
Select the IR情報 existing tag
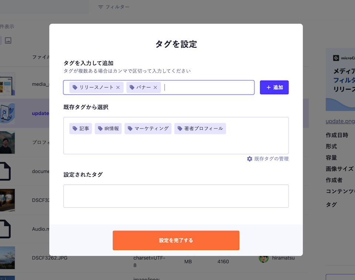(108, 129)
